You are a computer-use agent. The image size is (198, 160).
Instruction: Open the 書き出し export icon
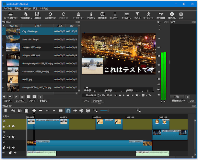point(172,16)
